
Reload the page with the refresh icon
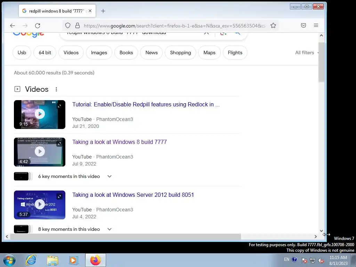pos(38,26)
